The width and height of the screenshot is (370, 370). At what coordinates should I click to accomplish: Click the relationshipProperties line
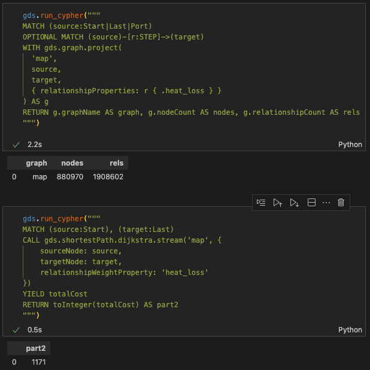pos(126,91)
